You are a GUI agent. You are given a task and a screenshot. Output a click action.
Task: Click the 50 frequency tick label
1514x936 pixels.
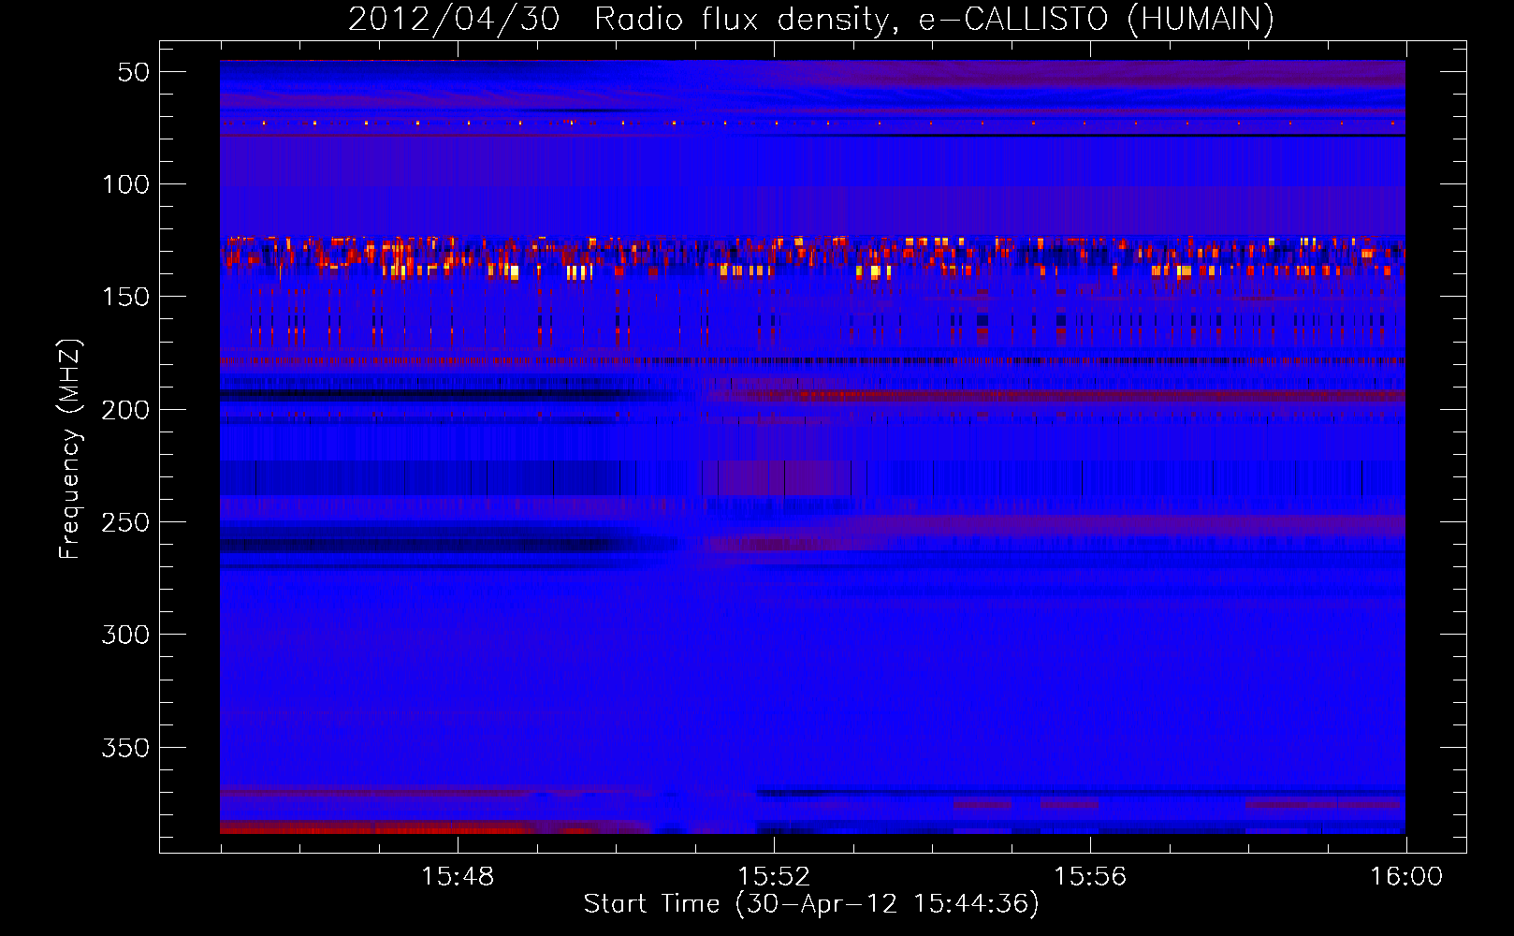click(134, 72)
